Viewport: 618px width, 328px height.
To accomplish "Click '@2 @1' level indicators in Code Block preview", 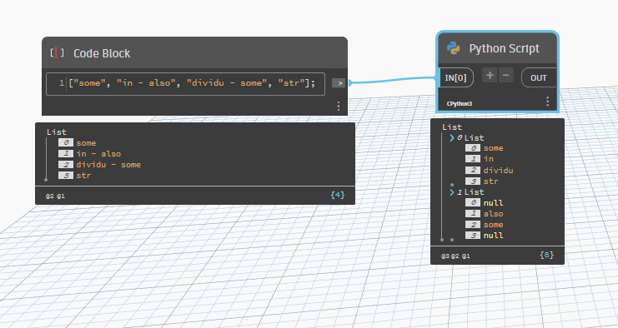I will [55, 196].
